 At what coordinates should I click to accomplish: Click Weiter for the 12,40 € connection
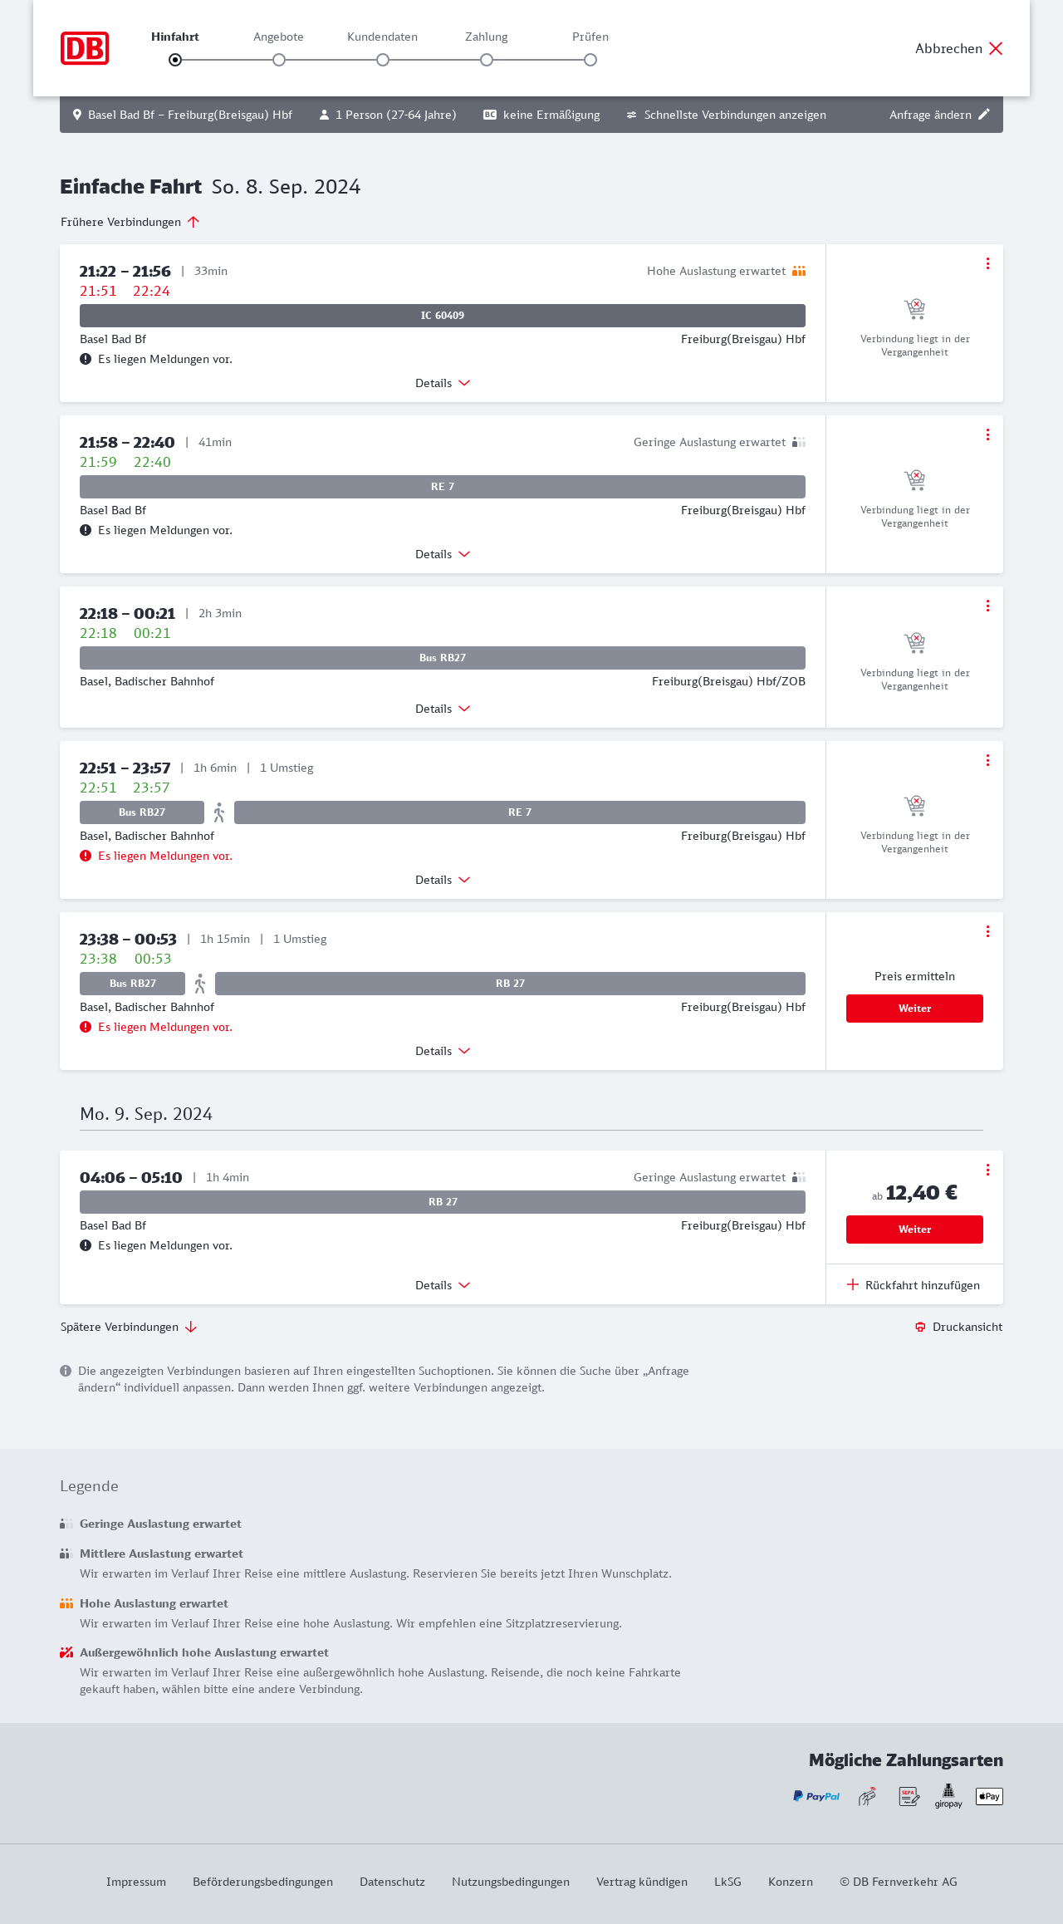pyautogui.click(x=914, y=1229)
